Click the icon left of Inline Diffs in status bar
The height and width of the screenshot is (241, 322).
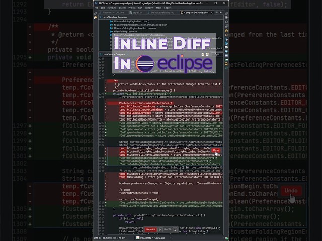(138, 238)
